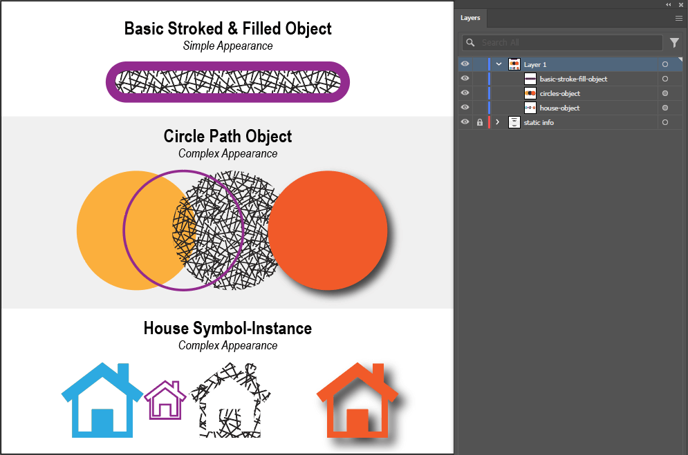
Task: Select the basic-stroke-fill-object layer name
Action: pyautogui.click(x=573, y=79)
